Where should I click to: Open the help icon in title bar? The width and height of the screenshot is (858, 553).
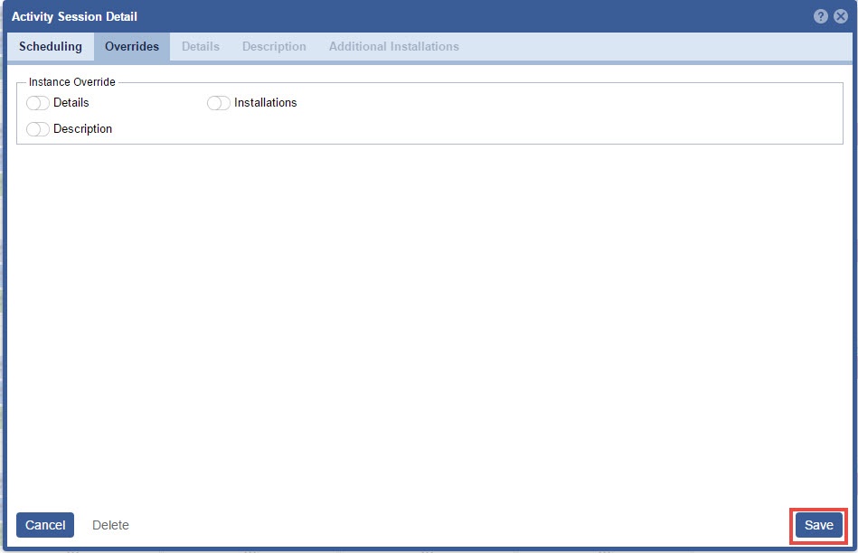[820, 16]
